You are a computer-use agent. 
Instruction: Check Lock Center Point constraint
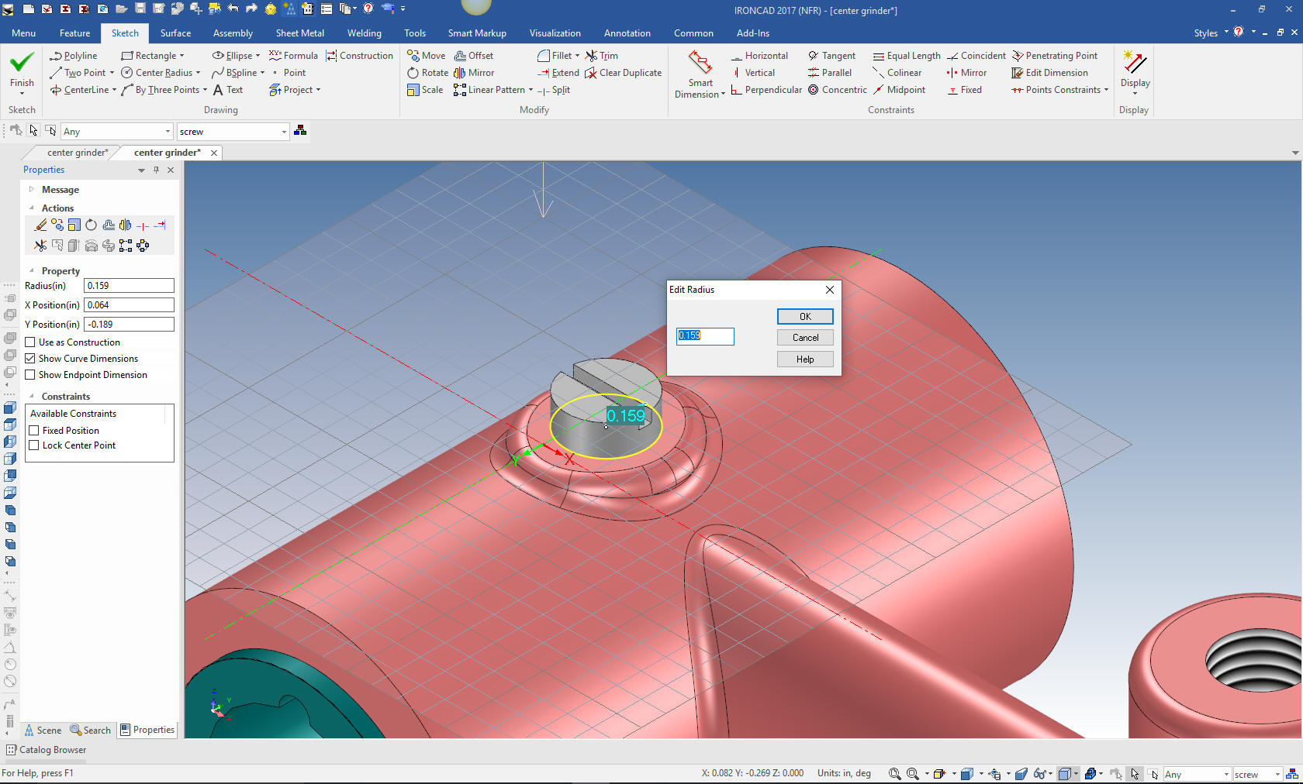click(x=34, y=445)
